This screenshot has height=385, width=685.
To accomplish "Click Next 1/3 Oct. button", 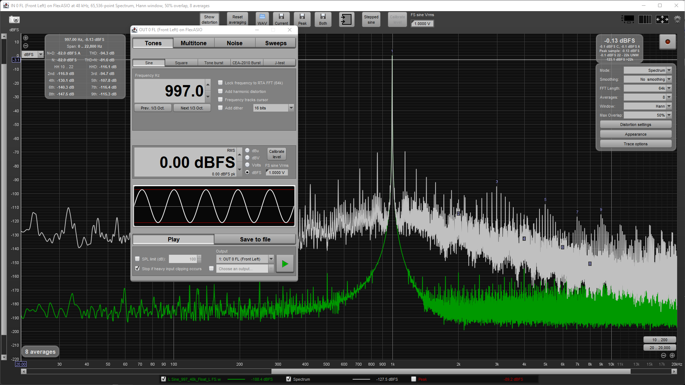I will tap(192, 108).
